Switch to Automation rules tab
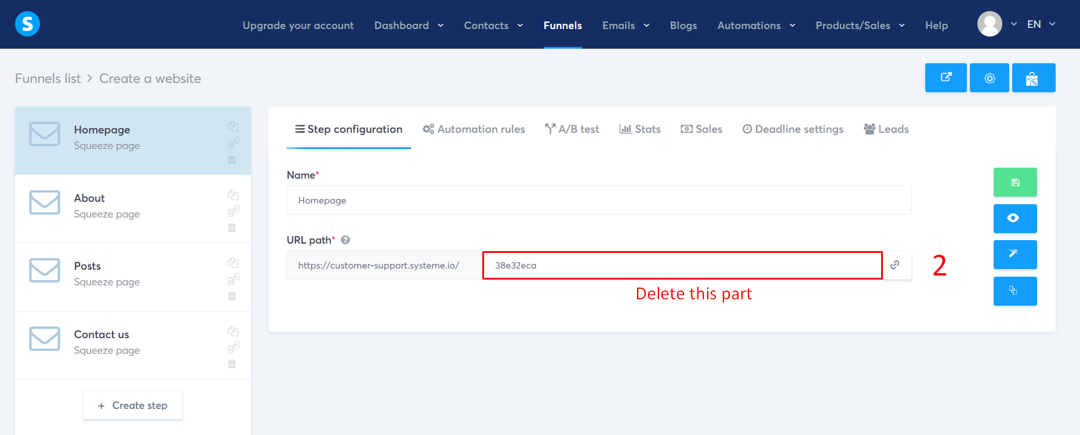 474,129
